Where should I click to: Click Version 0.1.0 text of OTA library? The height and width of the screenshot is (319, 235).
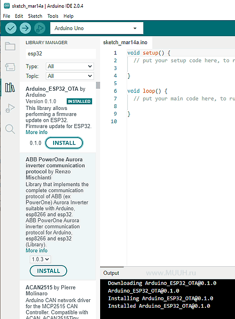pos(41,101)
